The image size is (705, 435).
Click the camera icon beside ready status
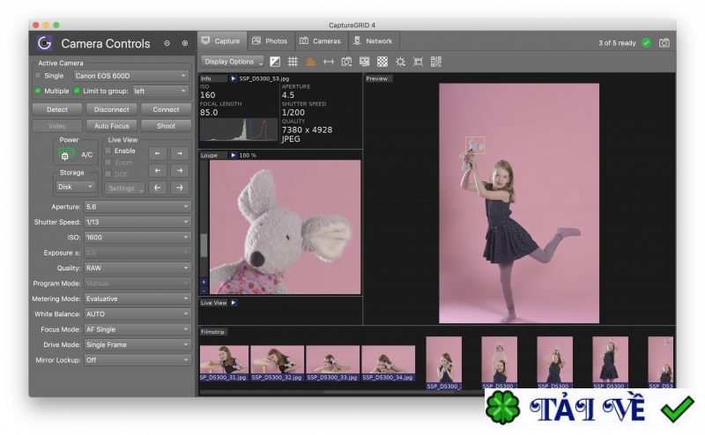pos(664,42)
